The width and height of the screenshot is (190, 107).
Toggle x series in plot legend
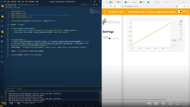(174, 42)
